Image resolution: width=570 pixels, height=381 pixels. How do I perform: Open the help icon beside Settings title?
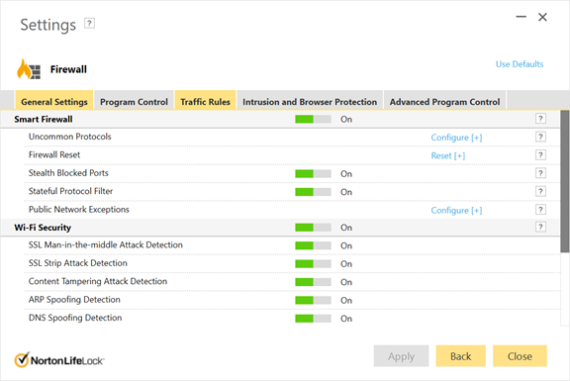[89, 24]
